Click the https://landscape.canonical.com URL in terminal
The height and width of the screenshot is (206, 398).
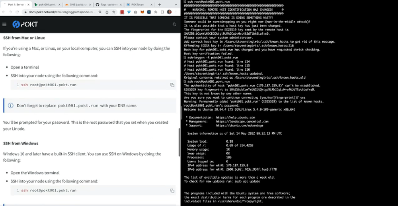(x=242, y=121)
